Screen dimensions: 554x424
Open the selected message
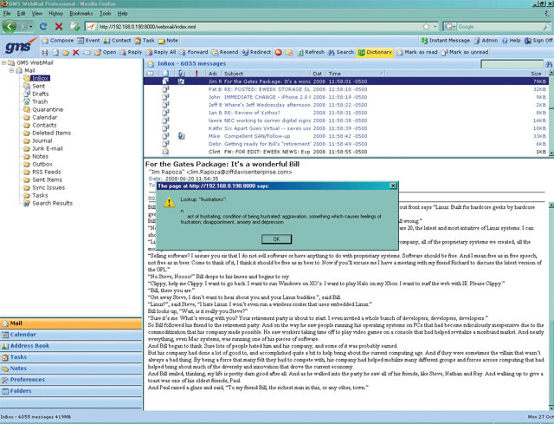106,52
